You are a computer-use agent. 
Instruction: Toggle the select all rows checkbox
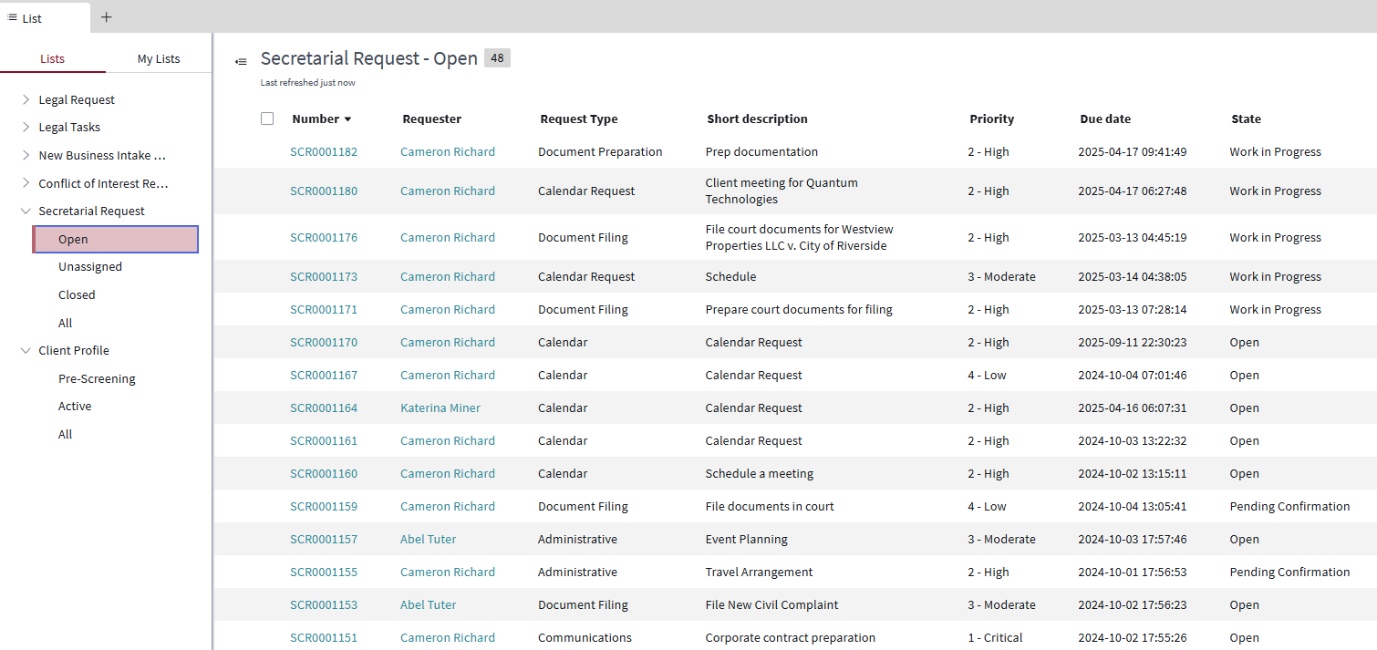pos(267,119)
